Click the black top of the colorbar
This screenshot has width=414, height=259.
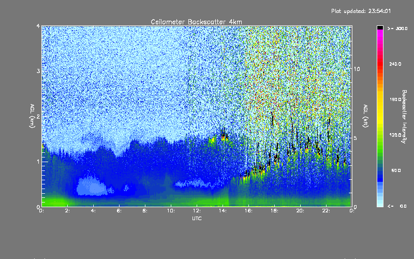click(x=380, y=27)
